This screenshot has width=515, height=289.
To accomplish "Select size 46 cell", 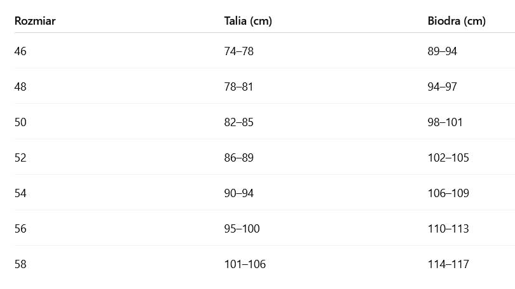I will pos(21,51).
